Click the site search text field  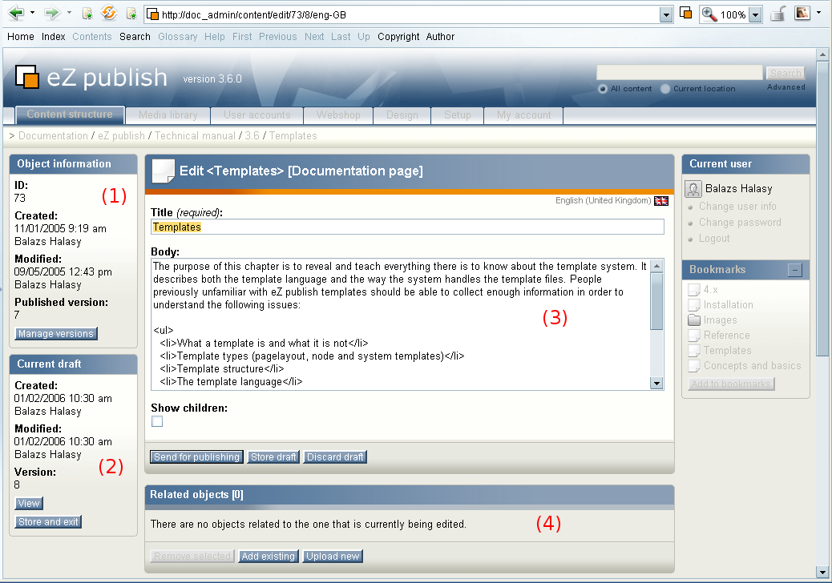pyautogui.click(x=679, y=73)
